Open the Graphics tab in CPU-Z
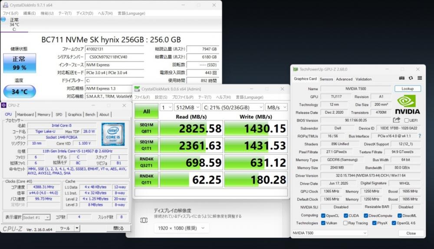 (75, 114)
